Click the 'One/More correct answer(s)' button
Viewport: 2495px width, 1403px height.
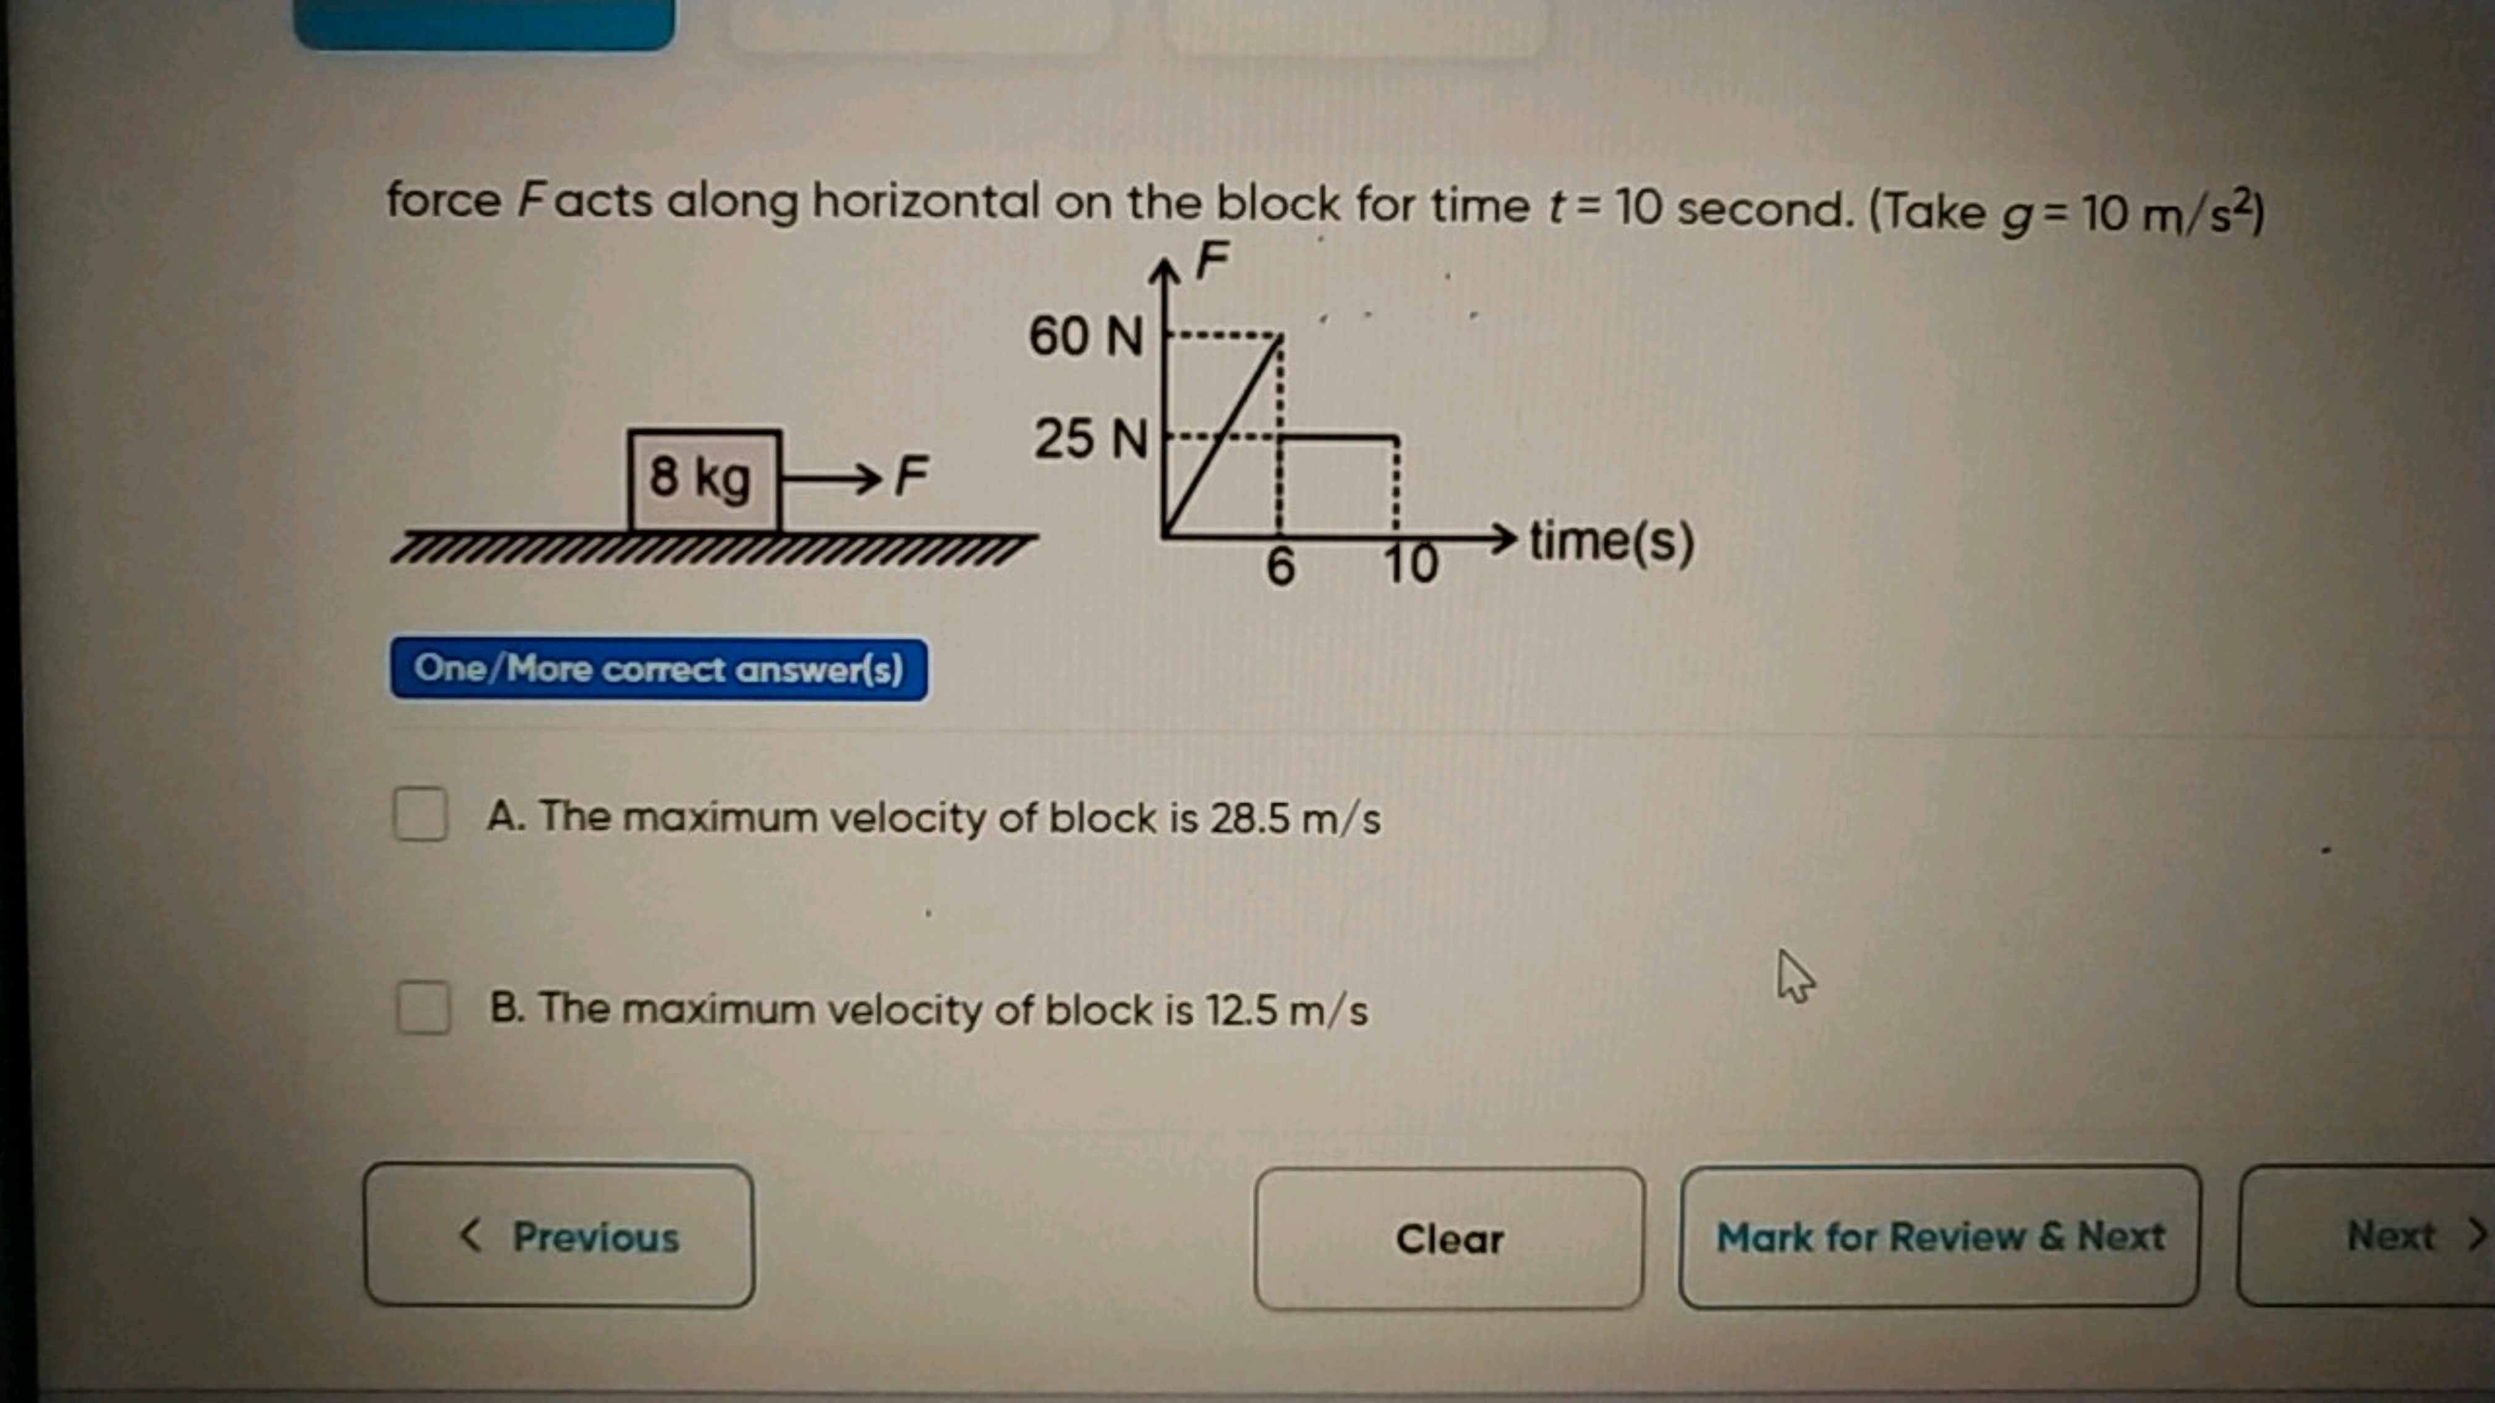pyautogui.click(x=658, y=668)
